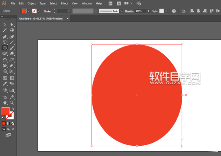The width and height of the screenshot is (221, 156).
Task: Swap fill and stroke colors
Action: 12,108
